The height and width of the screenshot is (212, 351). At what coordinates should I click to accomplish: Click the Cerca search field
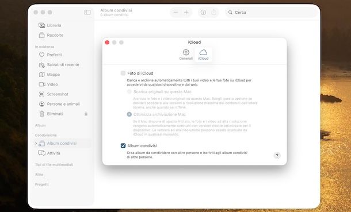tap(272, 12)
